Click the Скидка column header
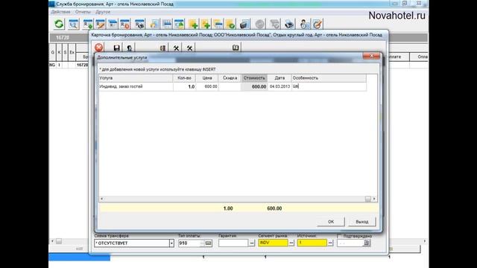Screen dimensions: 477x268 point(230,78)
